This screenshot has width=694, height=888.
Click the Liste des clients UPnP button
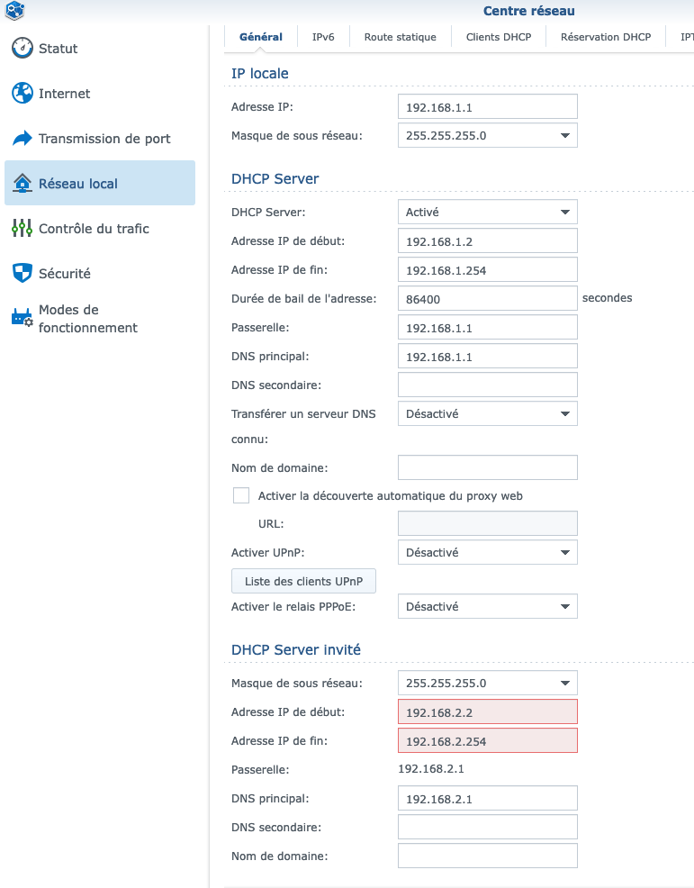click(x=303, y=582)
